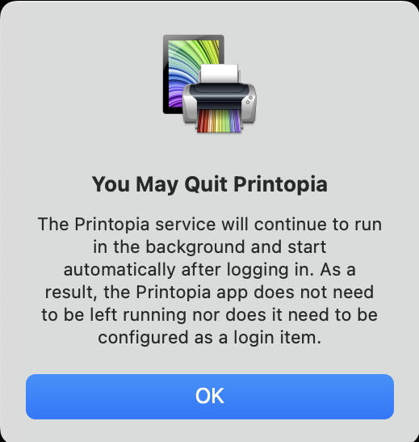
Task: Click the rainbow printout below the printer
Action: click(220, 120)
